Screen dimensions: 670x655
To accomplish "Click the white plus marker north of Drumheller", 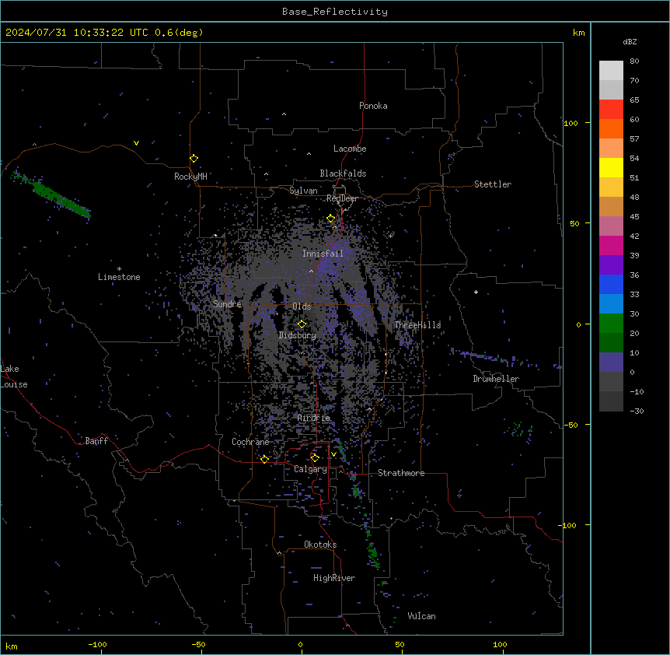I will coord(476,292).
